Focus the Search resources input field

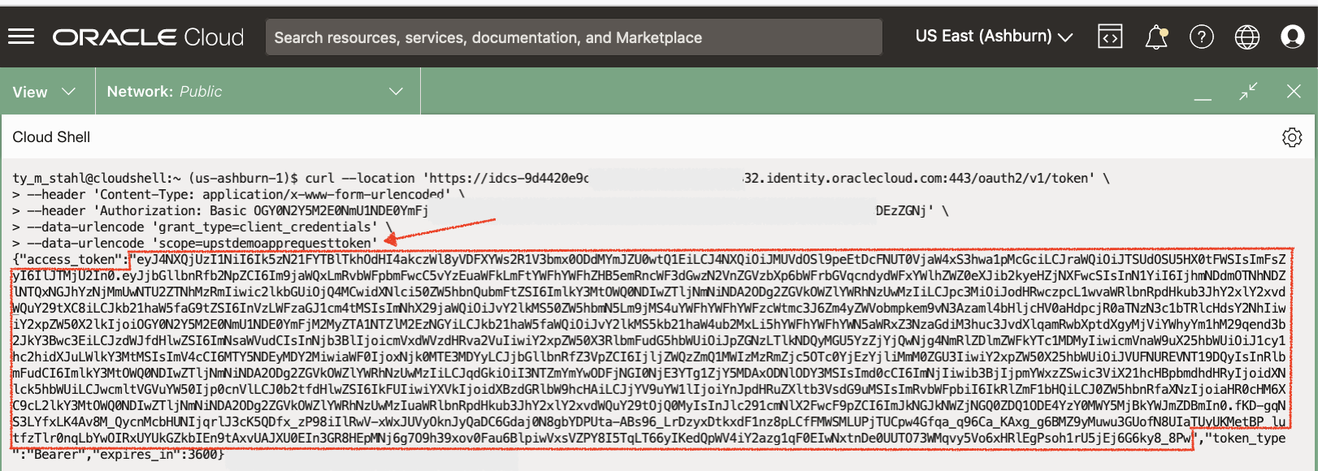(x=574, y=37)
